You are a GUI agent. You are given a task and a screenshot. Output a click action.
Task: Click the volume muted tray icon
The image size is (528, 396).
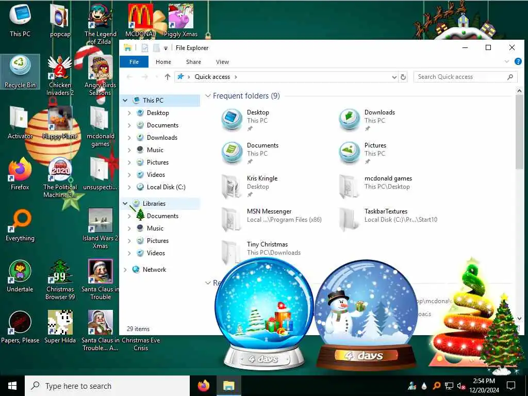coord(460,386)
